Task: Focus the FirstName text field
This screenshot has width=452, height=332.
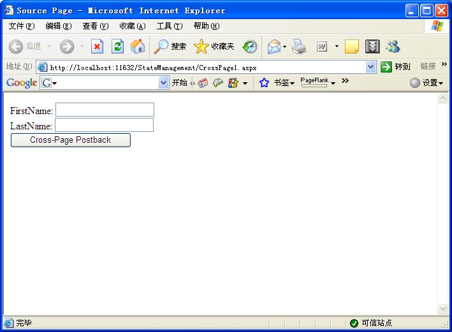Action: (105, 110)
